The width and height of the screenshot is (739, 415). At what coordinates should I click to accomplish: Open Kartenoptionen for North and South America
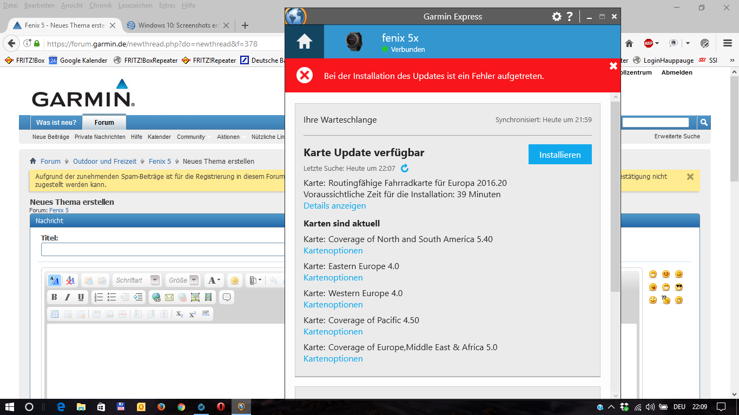click(x=333, y=251)
